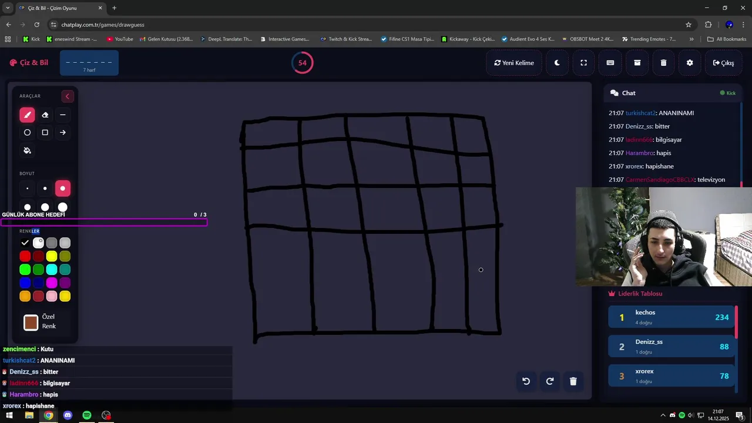This screenshot has width=752, height=423.
Task: Redo the undone stroke
Action: [550, 381]
